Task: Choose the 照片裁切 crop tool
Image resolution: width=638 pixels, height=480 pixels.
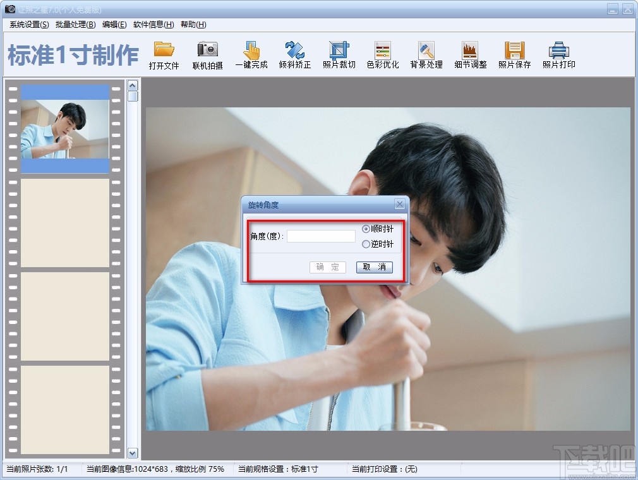Action: [339, 56]
